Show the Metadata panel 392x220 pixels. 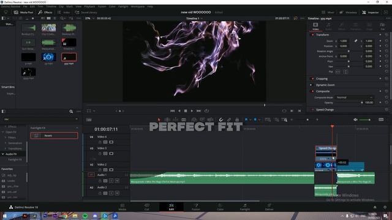tap(348, 12)
